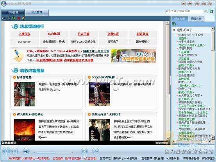
Task: Click the second round icon right of volume slider
Action: coord(95,151)
